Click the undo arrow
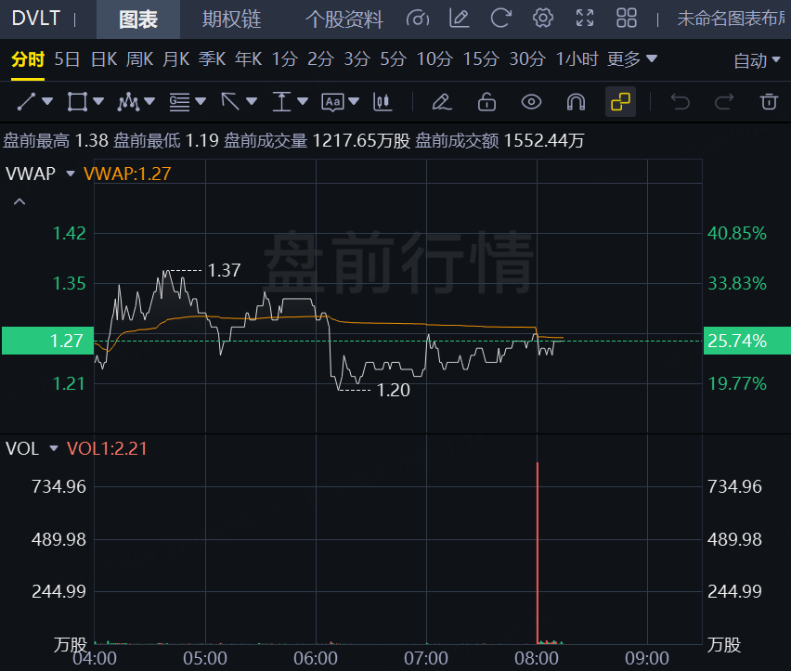The width and height of the screenshot is (791, 671). (680, 102)
